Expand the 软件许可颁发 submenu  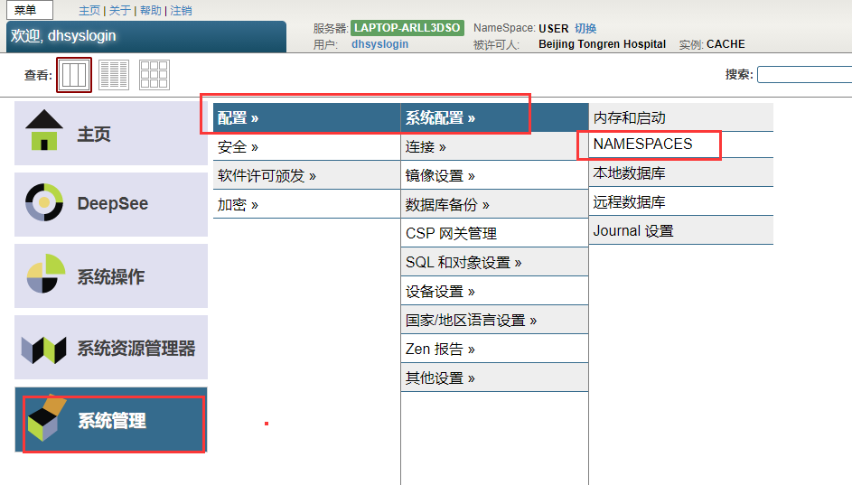click(267, 175)
